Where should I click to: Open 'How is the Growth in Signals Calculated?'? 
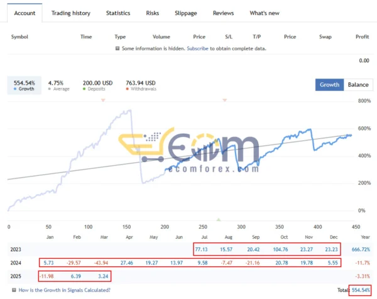(x=65, y=290)
